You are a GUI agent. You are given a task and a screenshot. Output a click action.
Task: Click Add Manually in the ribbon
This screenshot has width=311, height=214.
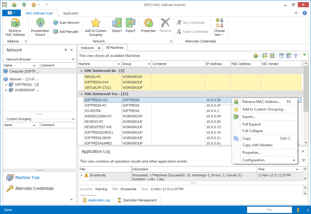[66, 32]
